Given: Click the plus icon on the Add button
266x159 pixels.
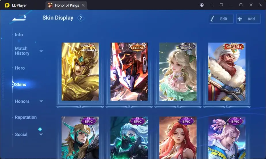Looking at the screenshot, I should [x=240, y=19].
